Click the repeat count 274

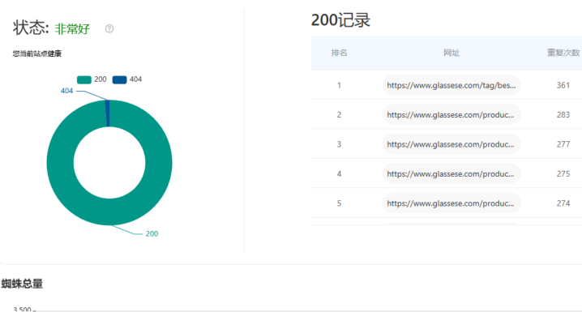coord(563,203)
